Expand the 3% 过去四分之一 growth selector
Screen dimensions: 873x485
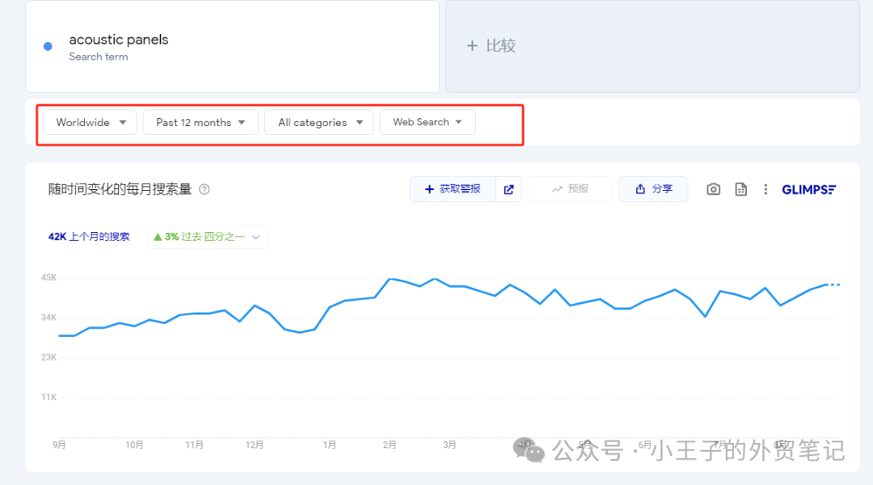click(x=207, y=237)
